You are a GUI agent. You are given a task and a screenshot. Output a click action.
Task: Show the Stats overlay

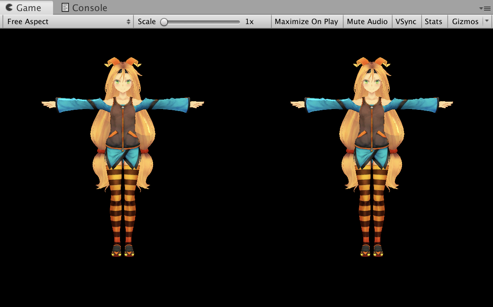433,22
